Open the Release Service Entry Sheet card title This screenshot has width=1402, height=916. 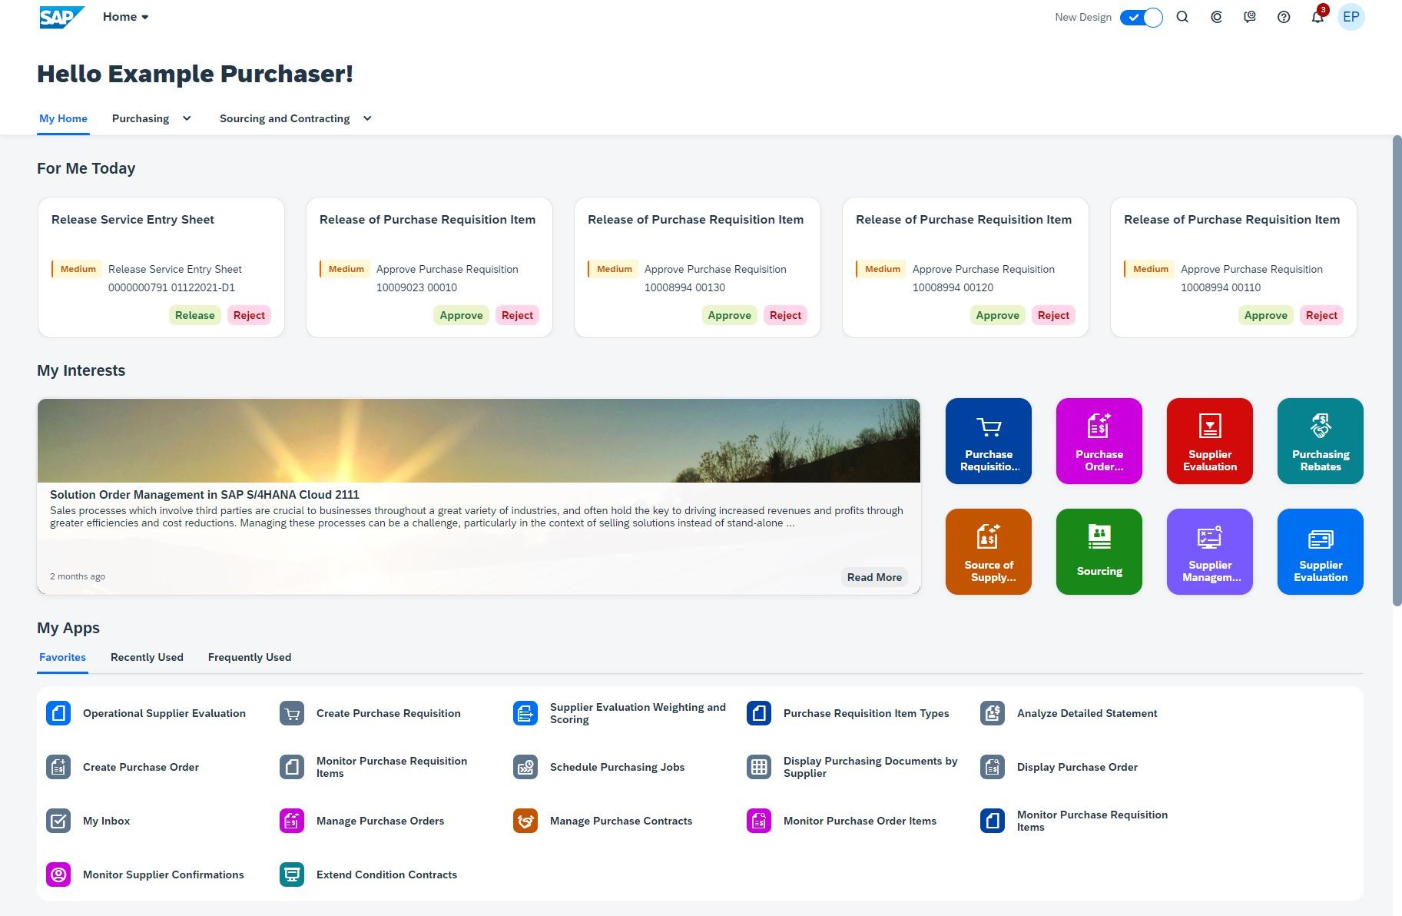click(133, 220)
